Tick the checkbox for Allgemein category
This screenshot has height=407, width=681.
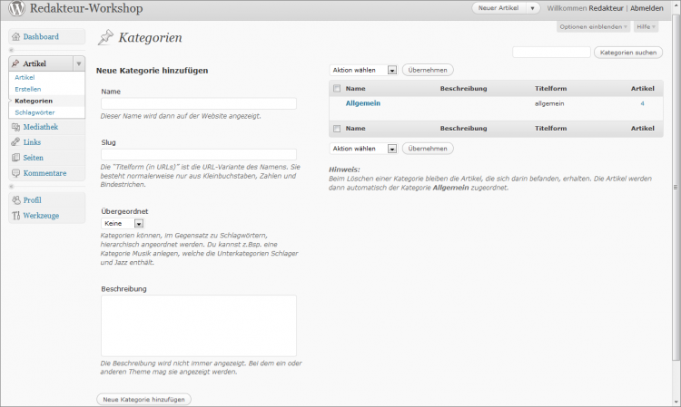(337, 104)
